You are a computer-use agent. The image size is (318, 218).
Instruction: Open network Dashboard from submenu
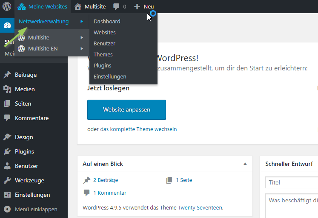(x=107, y=21)
